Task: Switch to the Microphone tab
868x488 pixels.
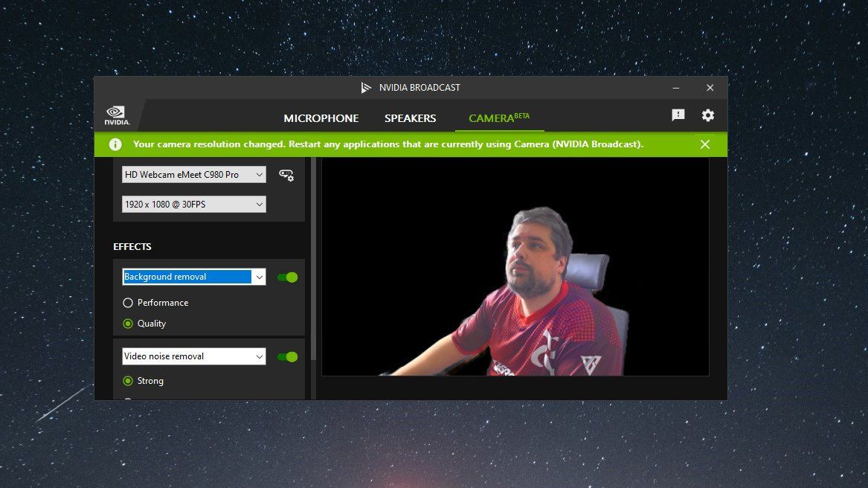Action: [x=321, y=118]
